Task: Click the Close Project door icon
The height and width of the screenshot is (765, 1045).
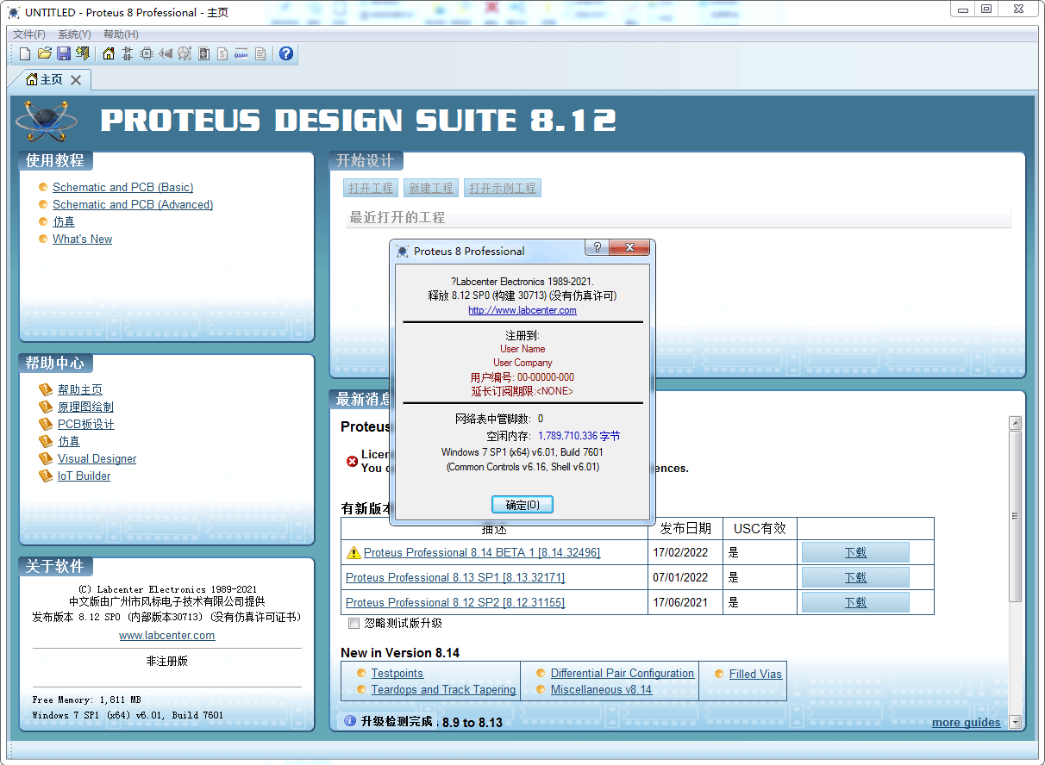Action: pyautogui.click(x=83, y=53)
